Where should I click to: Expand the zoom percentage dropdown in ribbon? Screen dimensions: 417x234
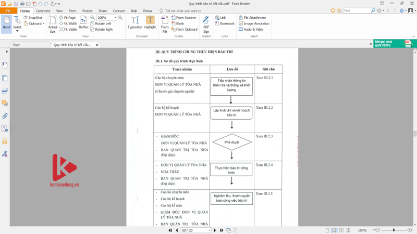click(115, 18)
